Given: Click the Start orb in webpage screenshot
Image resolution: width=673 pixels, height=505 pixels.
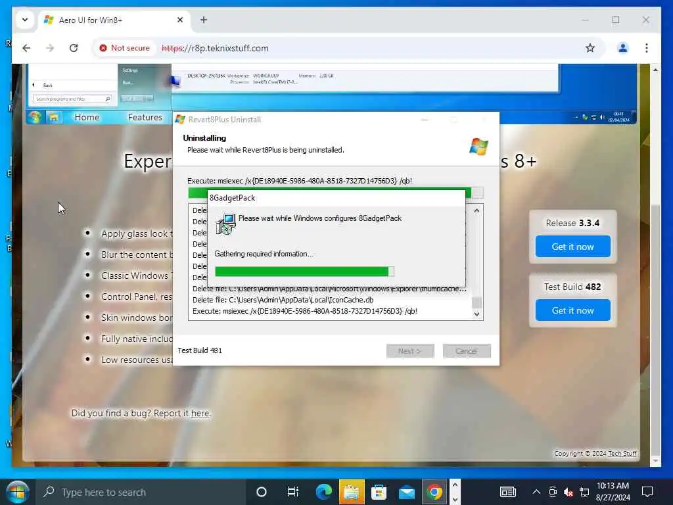Looking at the screenshot, I should click(x=35, y=117).
